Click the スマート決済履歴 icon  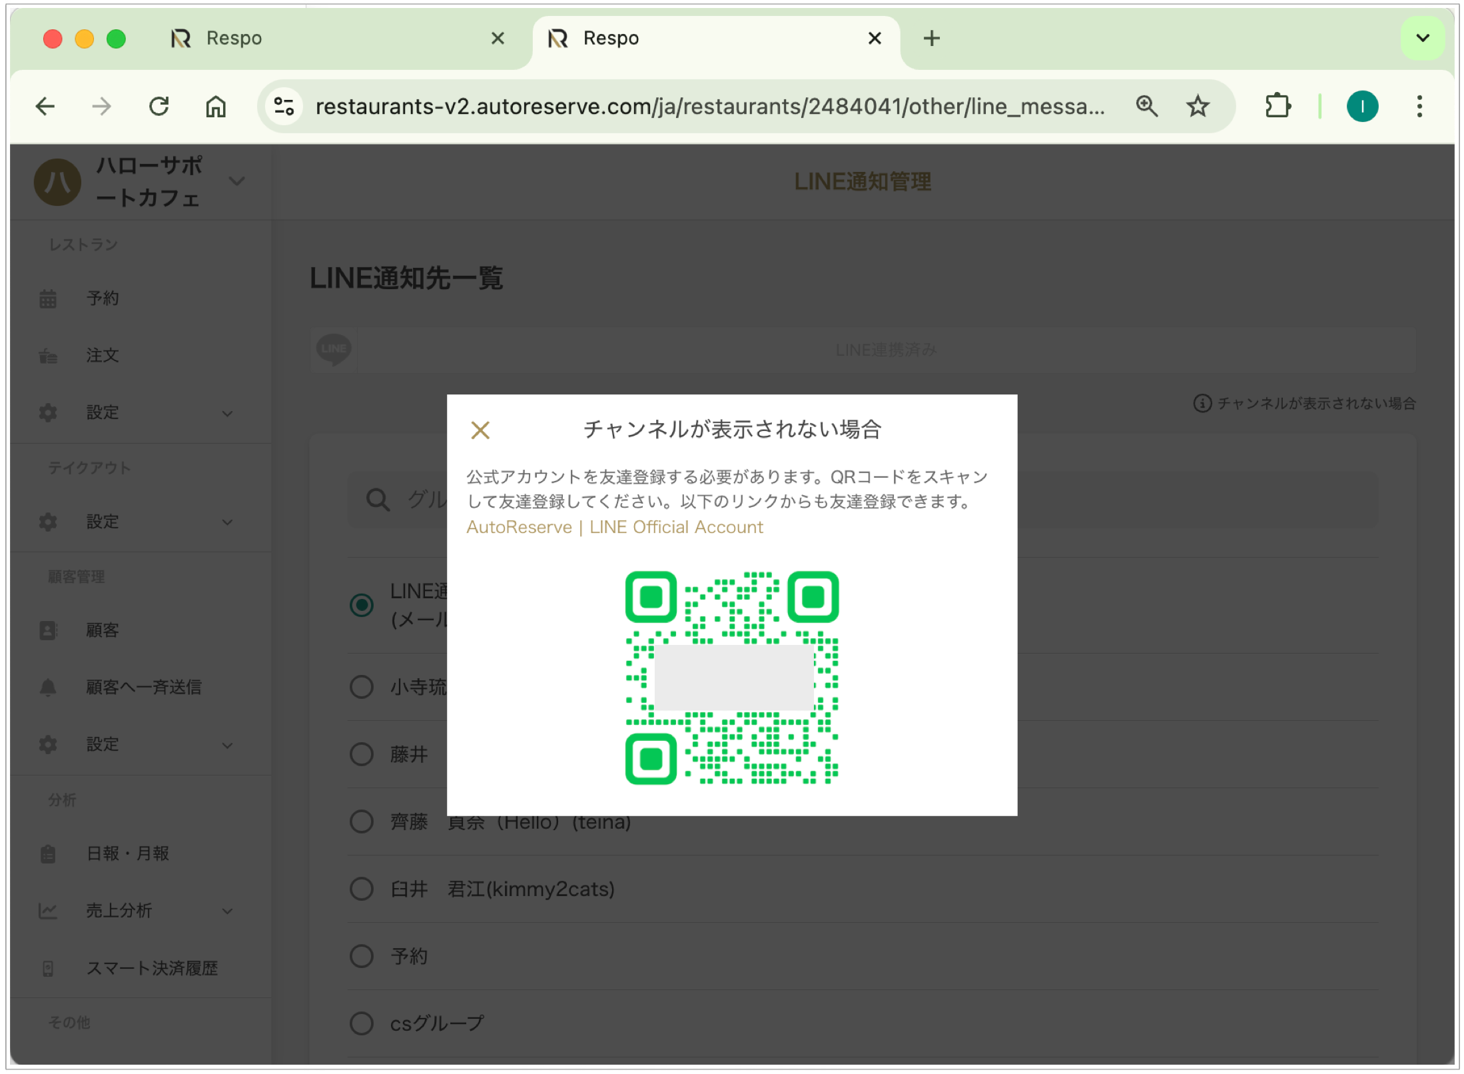[x=48, y=968]
